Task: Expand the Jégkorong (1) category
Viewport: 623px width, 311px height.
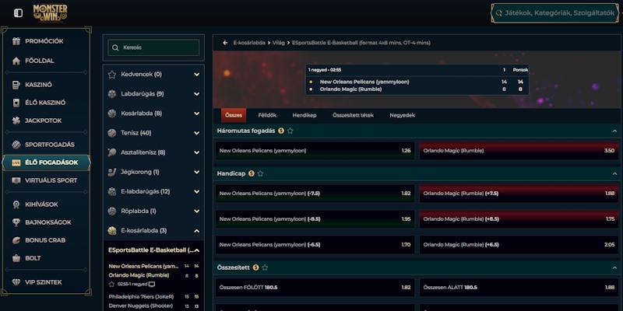Action: point(153,172)
